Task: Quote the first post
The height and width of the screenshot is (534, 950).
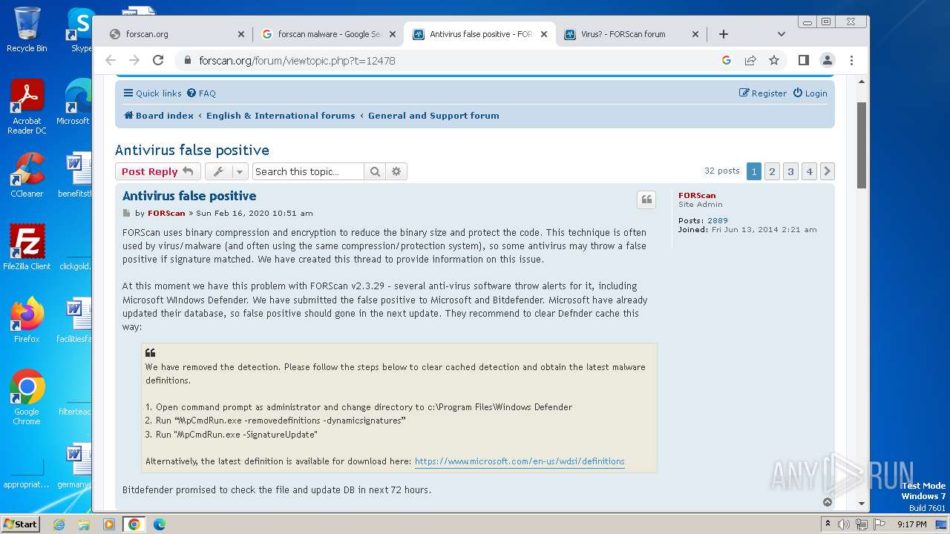Action: pyautogui.click(x=646, y=200)
